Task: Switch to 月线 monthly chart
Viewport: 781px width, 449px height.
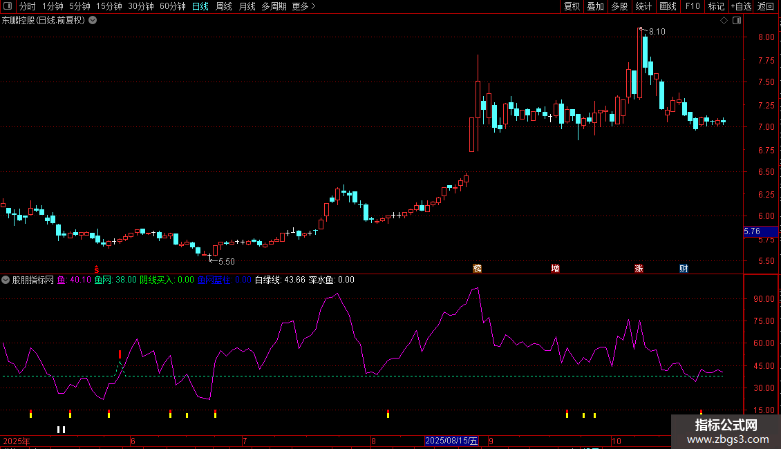Action: coord(247,6)
